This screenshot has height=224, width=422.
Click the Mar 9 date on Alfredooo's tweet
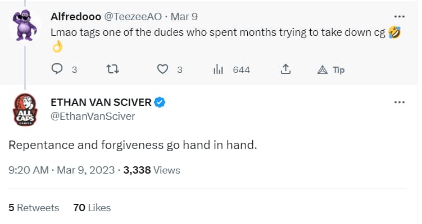pos(184,17)
